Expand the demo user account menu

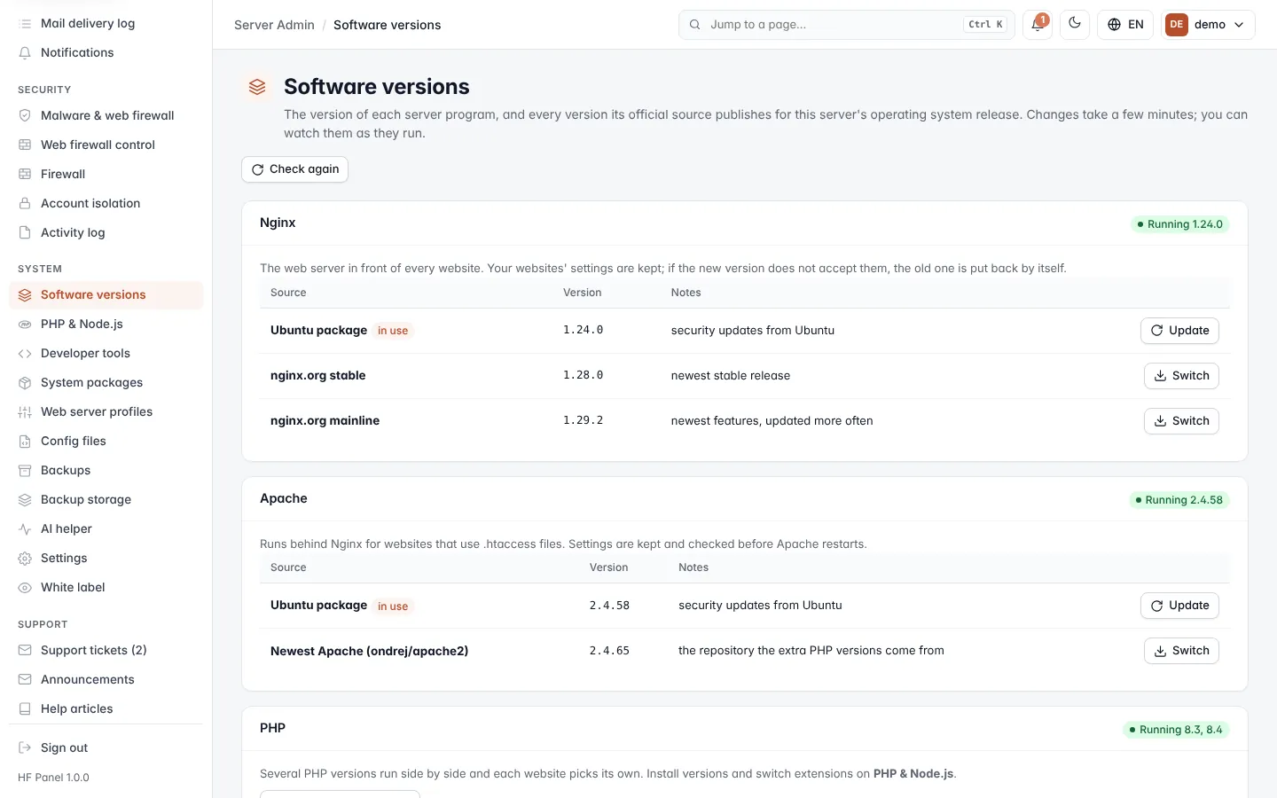pyautogui.click(x=1208, y=25)
